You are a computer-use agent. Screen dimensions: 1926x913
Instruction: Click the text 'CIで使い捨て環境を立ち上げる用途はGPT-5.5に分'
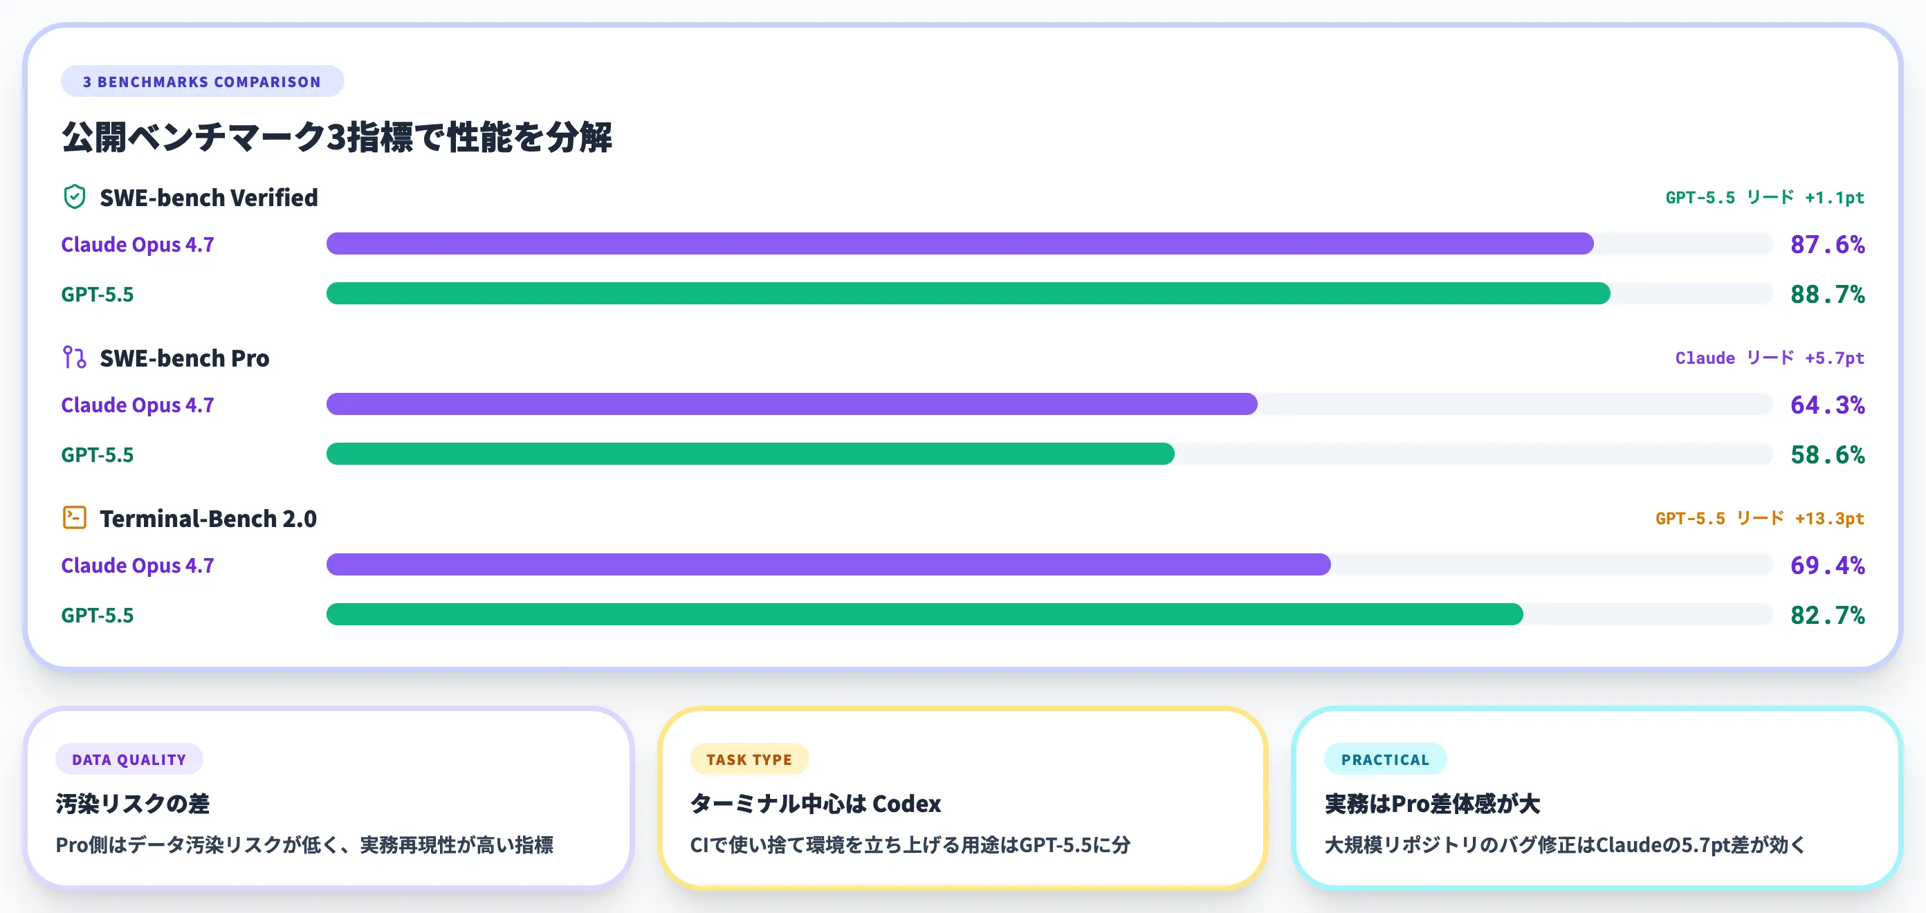click(910, 845)
